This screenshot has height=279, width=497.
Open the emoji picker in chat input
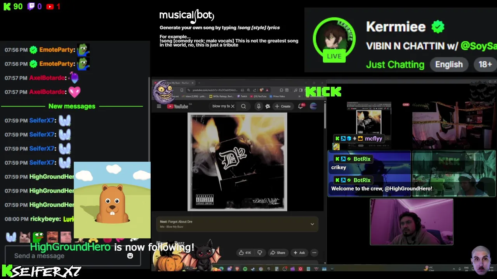coord(130,256)
